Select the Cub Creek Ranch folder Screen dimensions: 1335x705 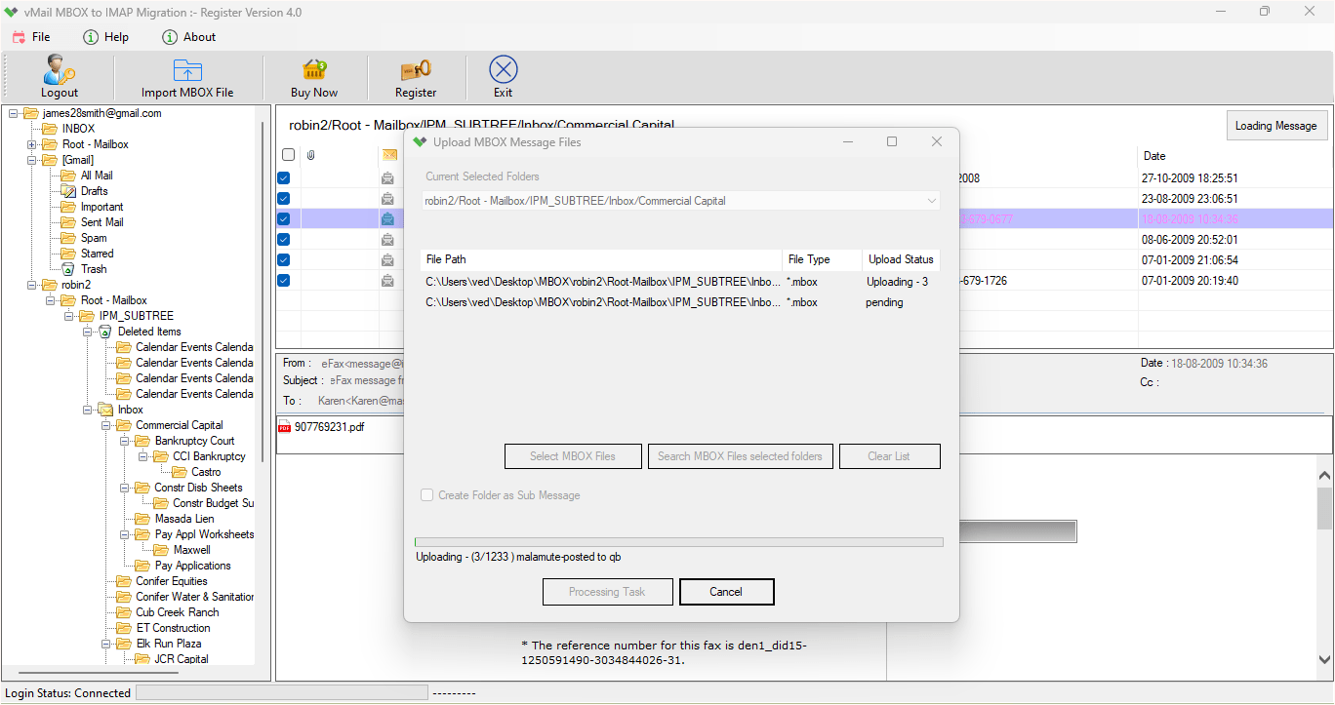pos(178,612)
